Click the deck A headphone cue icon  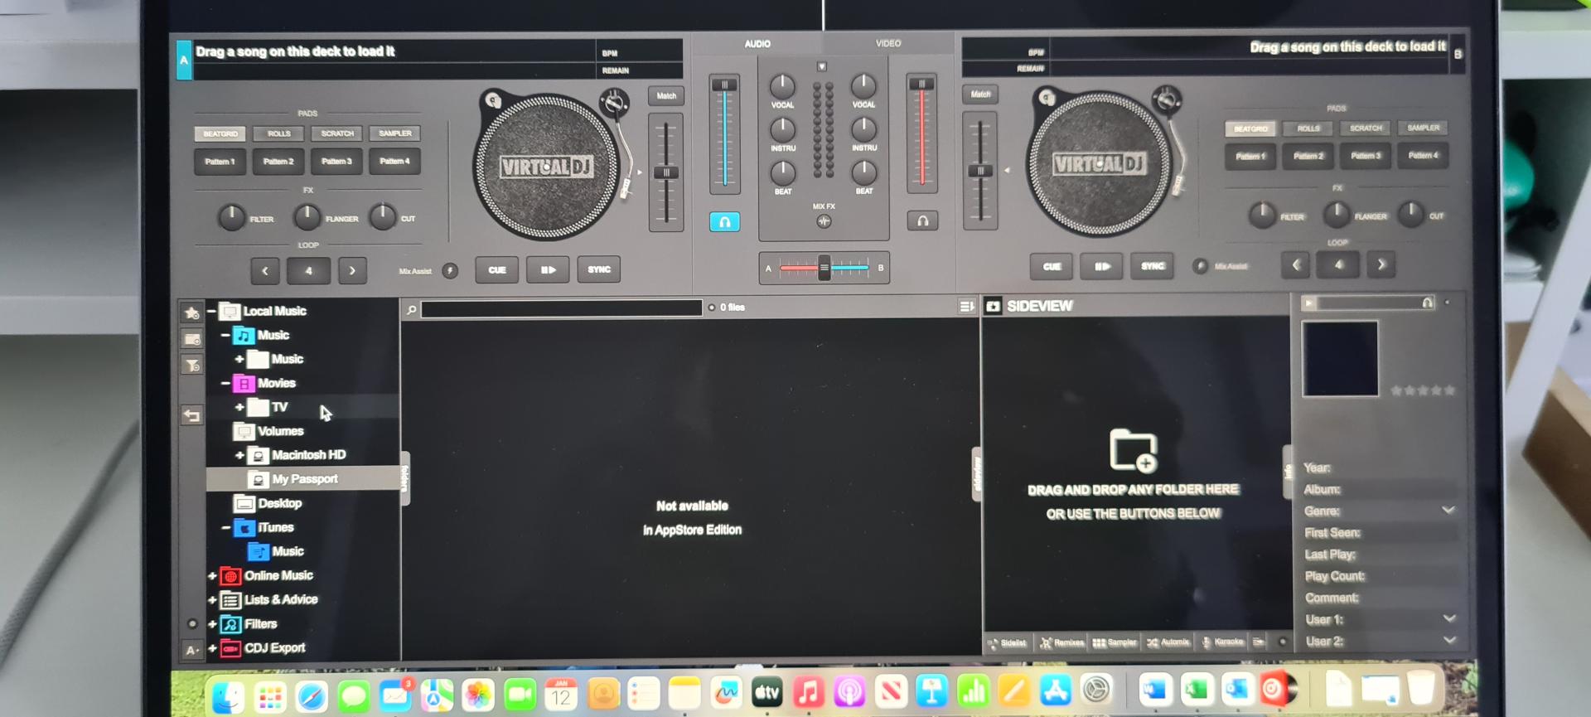pyautogui.click(x=724, y=222)
